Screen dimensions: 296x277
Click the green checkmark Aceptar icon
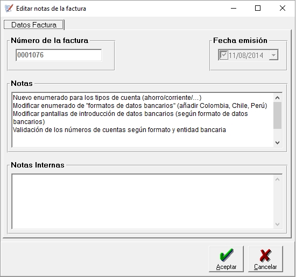click(x=227, y=255)
